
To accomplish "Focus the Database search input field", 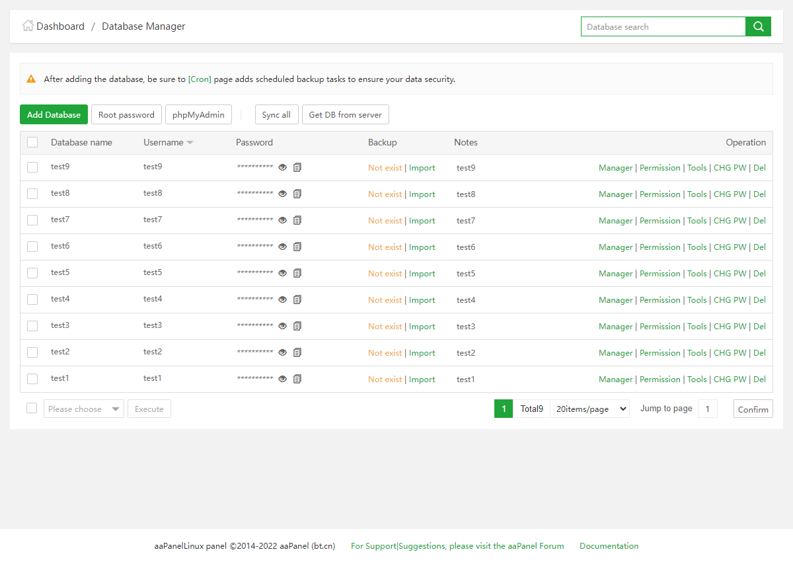I will click(x=663, y=26).
